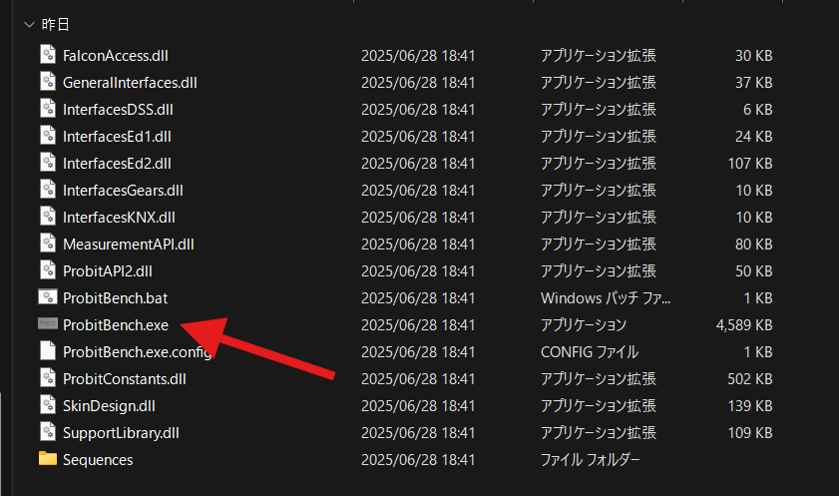Viewport: 839px width, 496px height.
Task: Click the InterfacesKNX.dll file name
Action: point(119,218)
